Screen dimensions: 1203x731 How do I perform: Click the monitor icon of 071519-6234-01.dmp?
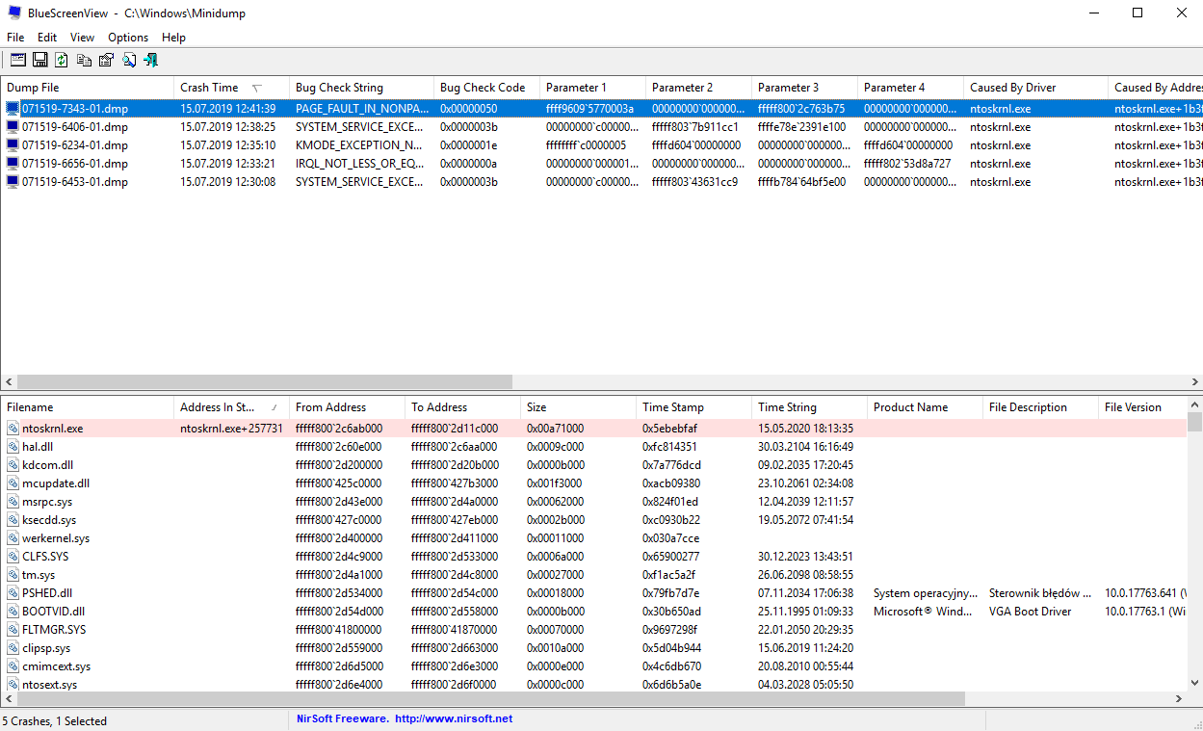tap(13, 145)
